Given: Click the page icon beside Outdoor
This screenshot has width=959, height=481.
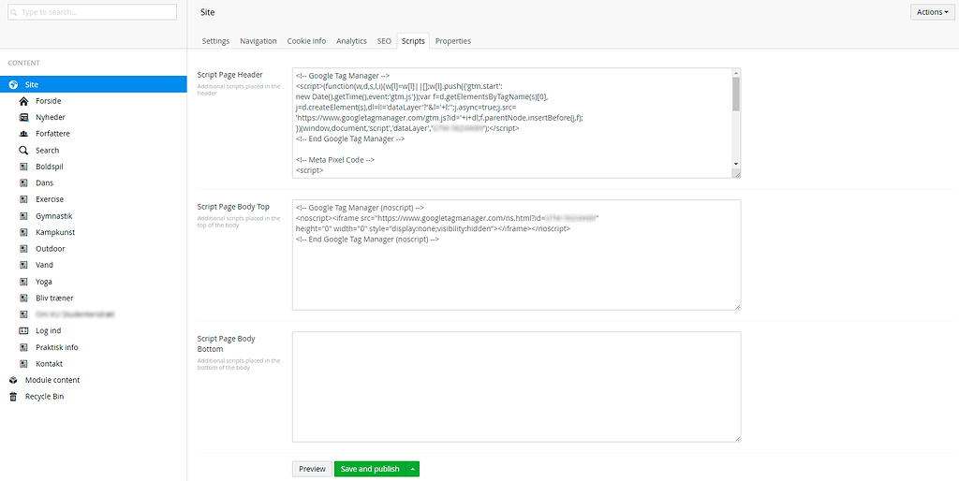Looking at the screenshot, I should 23,249.
